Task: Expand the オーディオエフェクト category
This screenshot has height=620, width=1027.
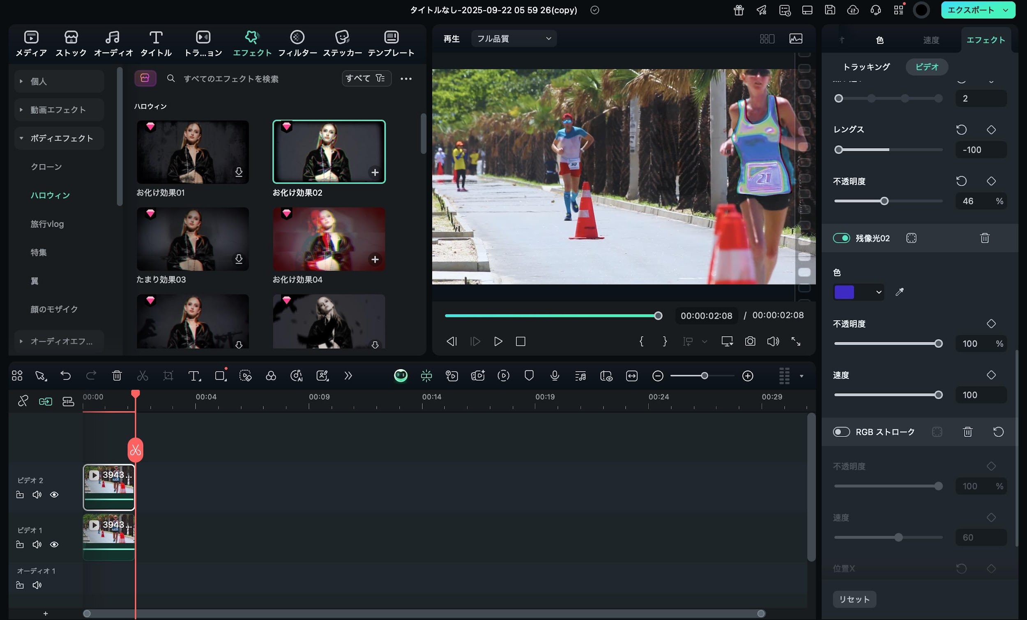Action: click(59, 341)
